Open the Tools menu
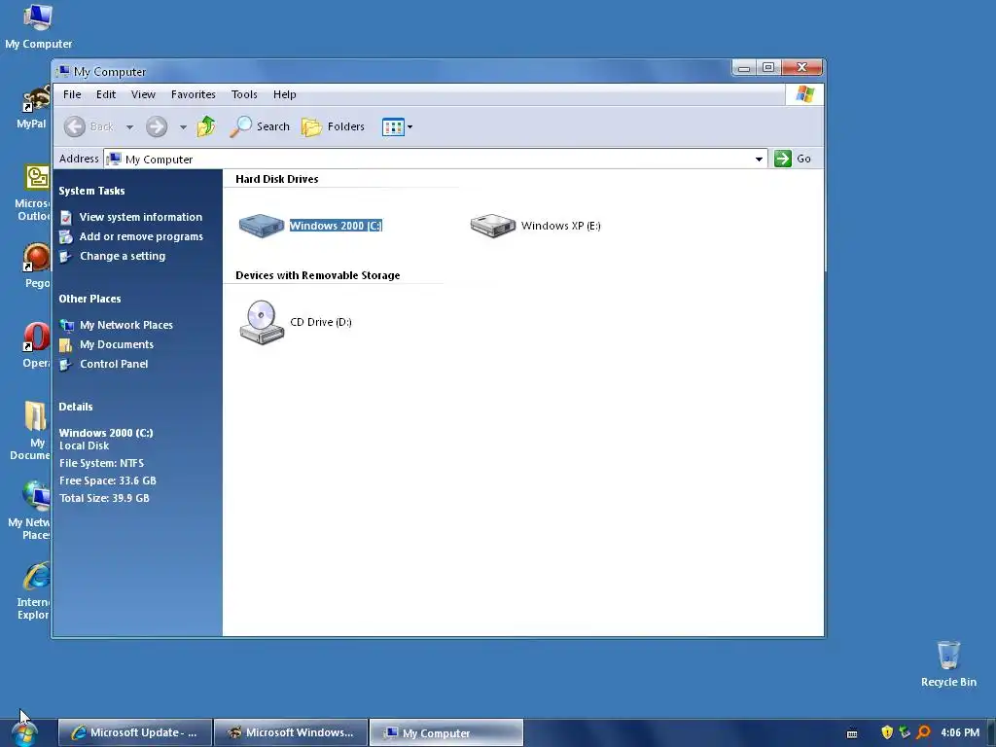 tap(244, 94)
